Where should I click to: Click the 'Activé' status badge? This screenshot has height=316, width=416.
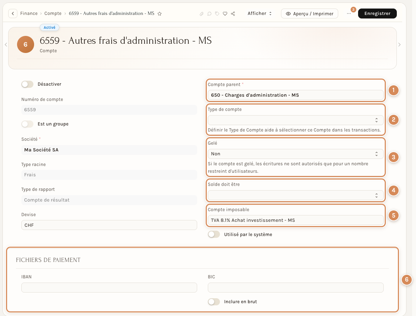(50, 27)
